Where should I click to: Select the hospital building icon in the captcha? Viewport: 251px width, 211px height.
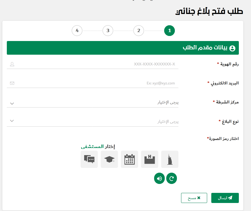(149, 159)
